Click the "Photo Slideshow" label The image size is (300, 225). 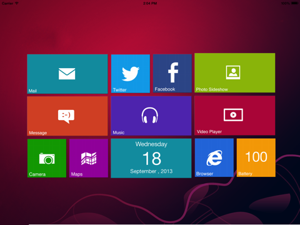point(212,89)
